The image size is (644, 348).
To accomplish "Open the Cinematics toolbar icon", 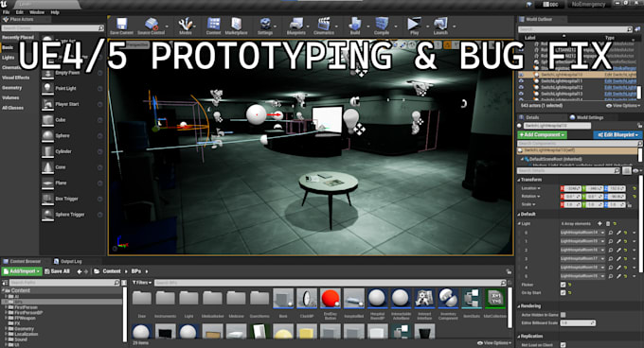I will (x=324, y=26).
